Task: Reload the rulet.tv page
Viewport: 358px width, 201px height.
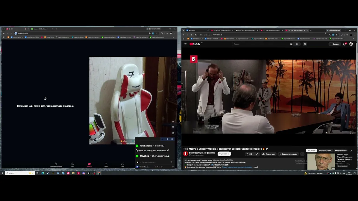Action: tap(11, 33)
